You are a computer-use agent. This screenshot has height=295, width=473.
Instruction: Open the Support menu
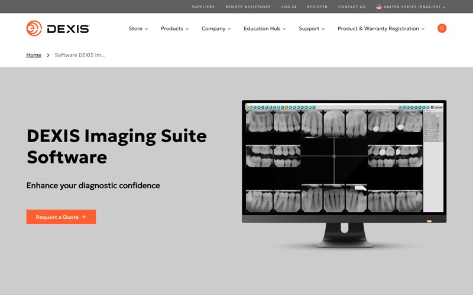click(x=312, y=28)
